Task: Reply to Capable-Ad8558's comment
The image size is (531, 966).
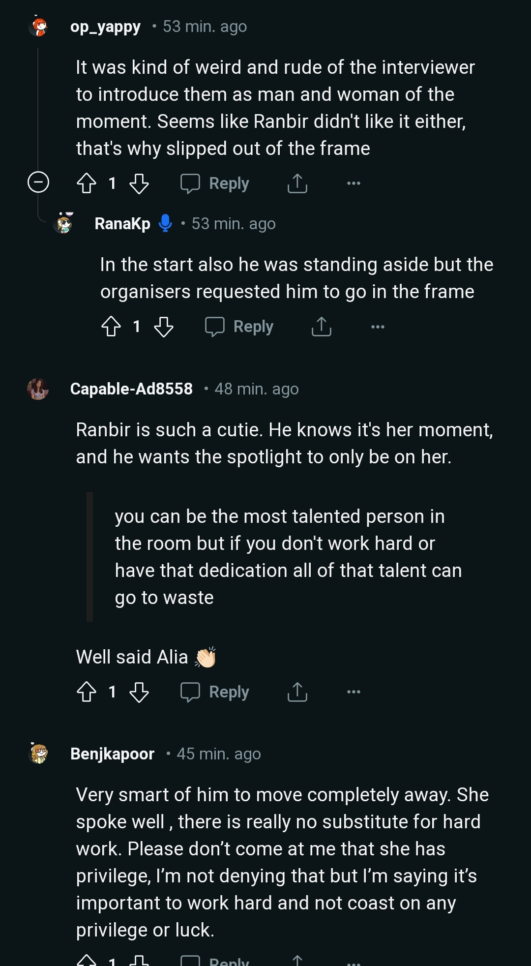Action: pos(215,692)
